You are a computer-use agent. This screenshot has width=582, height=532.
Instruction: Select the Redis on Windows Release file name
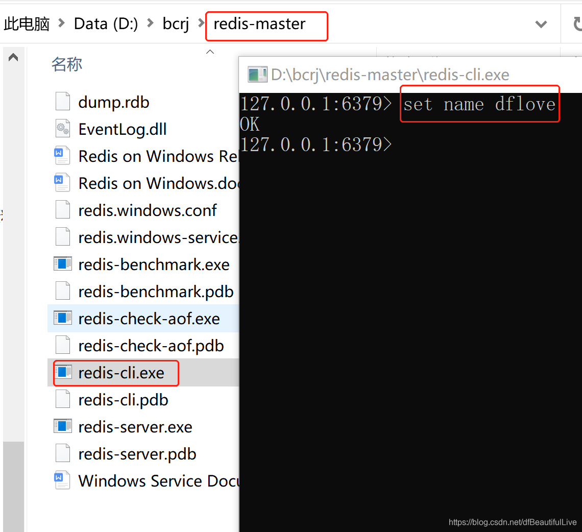[158, 156]
